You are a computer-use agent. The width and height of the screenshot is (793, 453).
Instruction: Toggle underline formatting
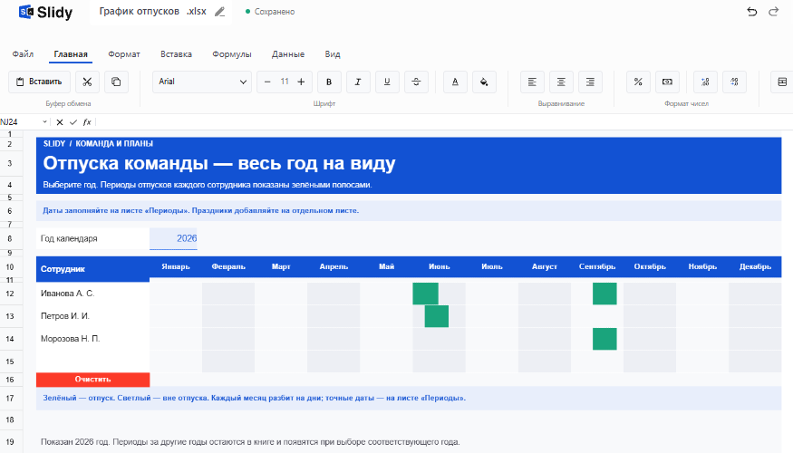click(x=387, y=82)
